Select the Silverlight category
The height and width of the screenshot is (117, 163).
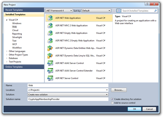click(x=17, y=37)
